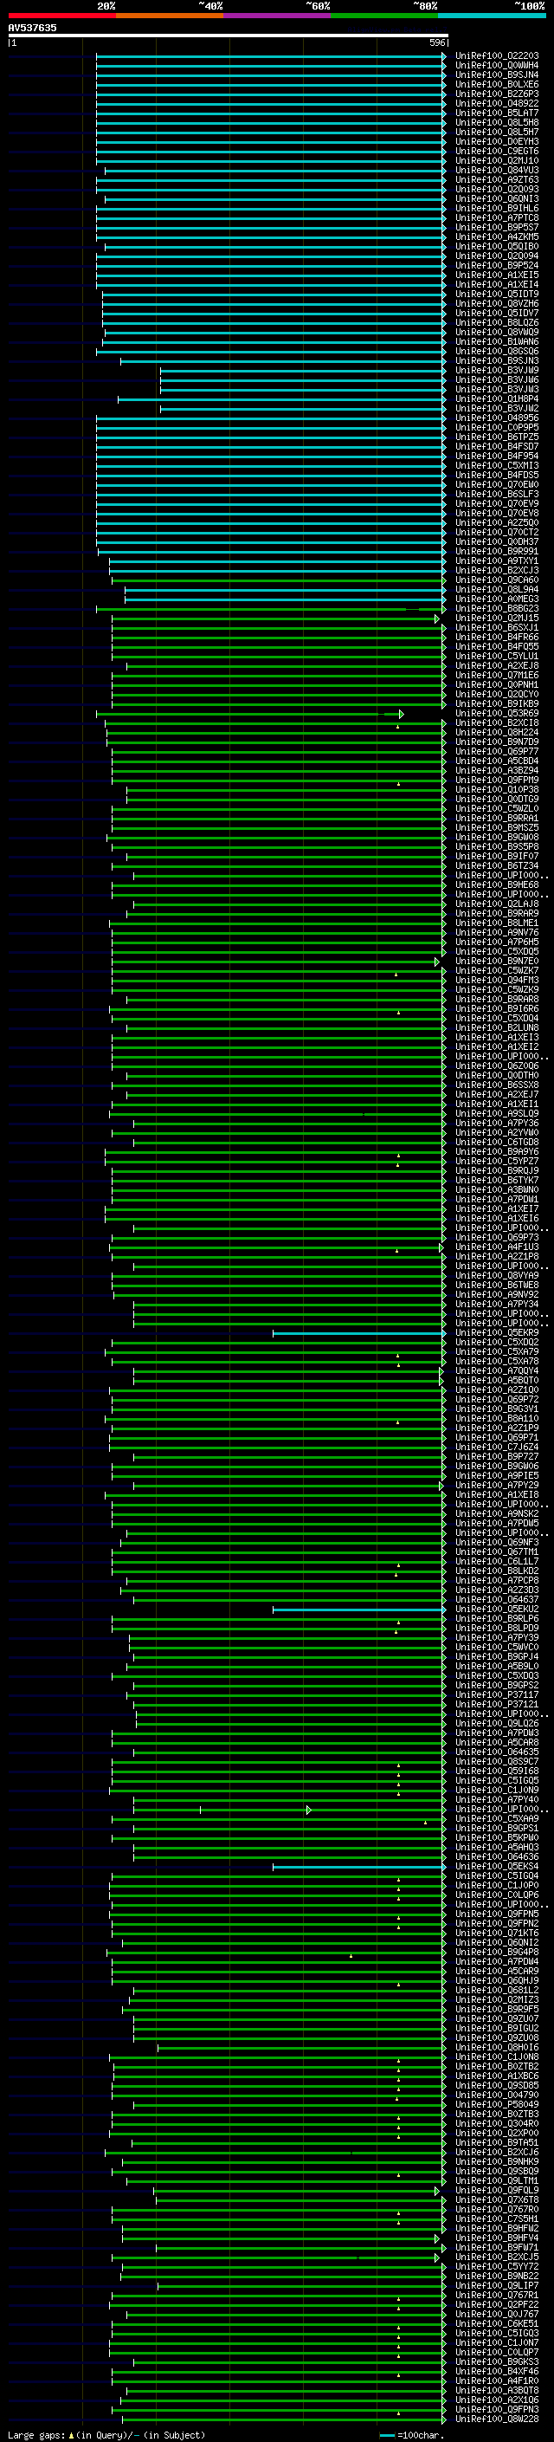
Task: Click the red 20% identity color segment
Action: click(x=61, y=16)
